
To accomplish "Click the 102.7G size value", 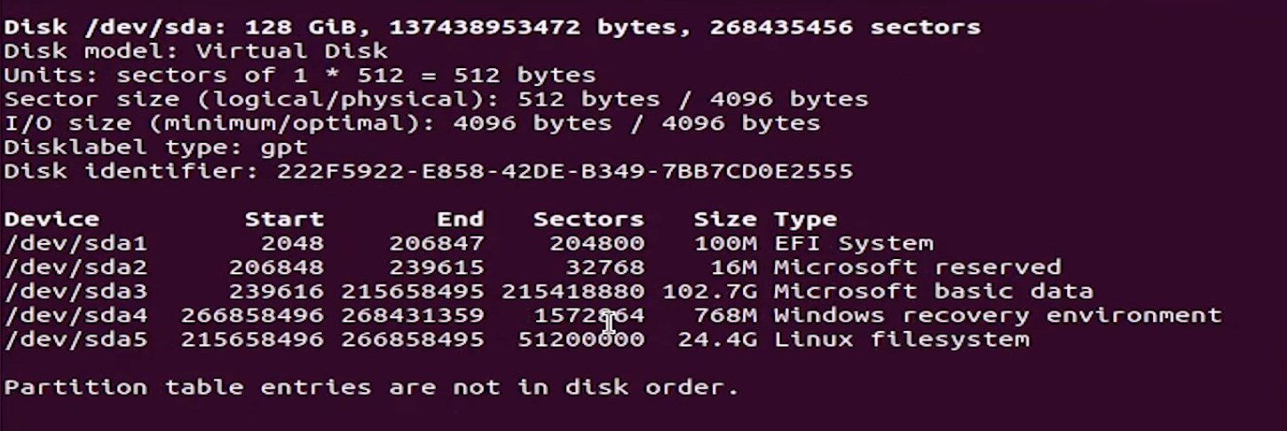I will [709, 291].
